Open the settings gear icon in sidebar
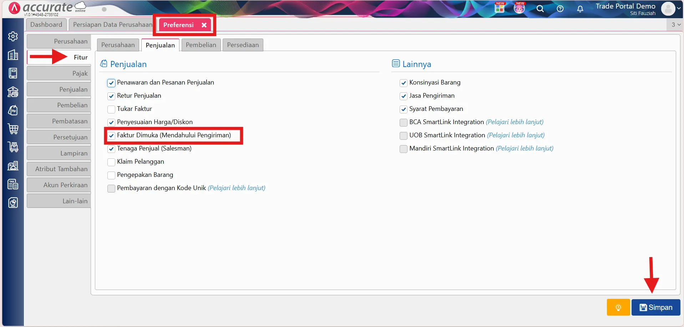This screenshot has width=684, height=327. coord(13,36)
